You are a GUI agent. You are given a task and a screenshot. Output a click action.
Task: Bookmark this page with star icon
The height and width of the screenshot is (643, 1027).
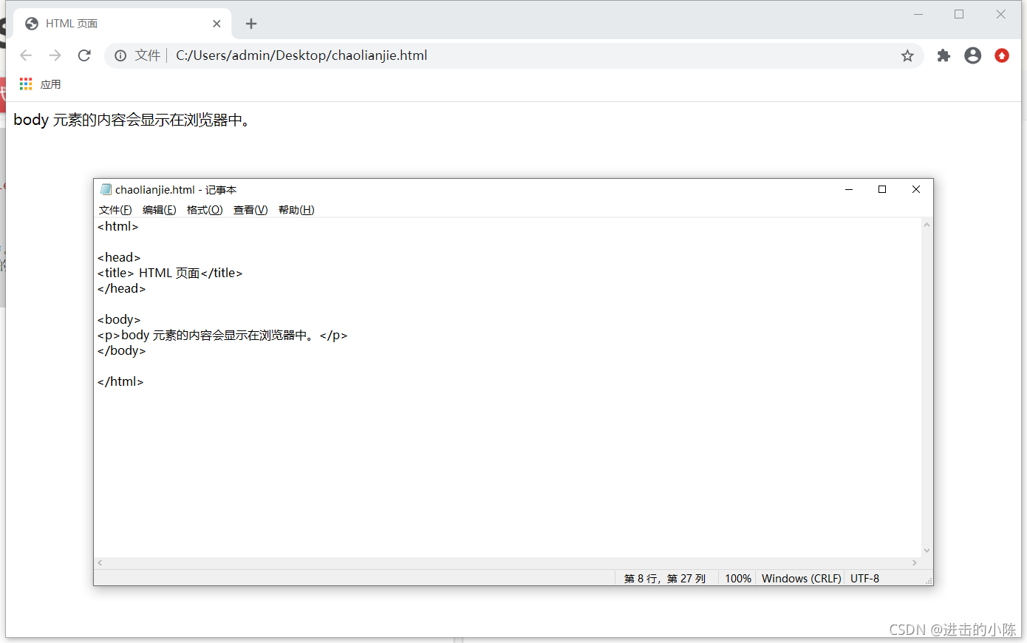(907, 55)
